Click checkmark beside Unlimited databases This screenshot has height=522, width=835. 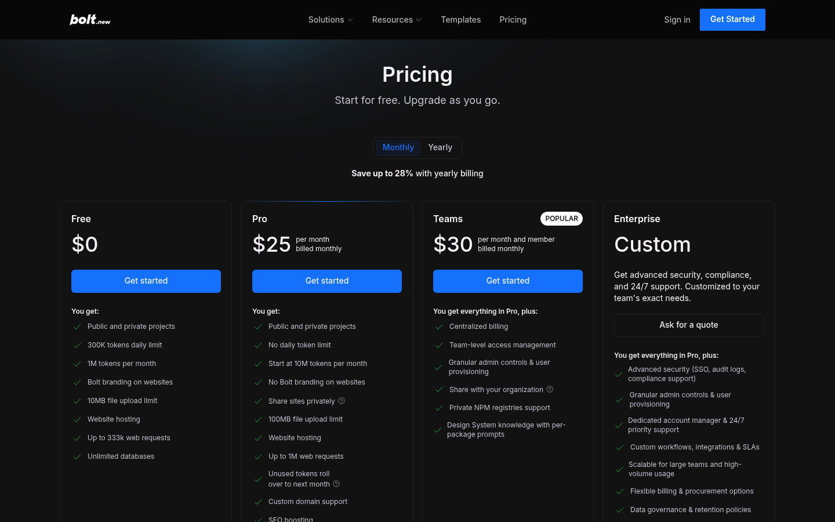pyautogui.click(x=77, y=456)
